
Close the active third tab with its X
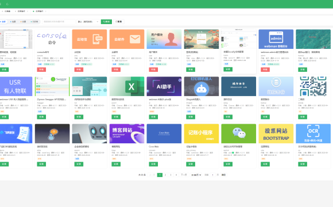pyautogui.click(x=46, y=11)
